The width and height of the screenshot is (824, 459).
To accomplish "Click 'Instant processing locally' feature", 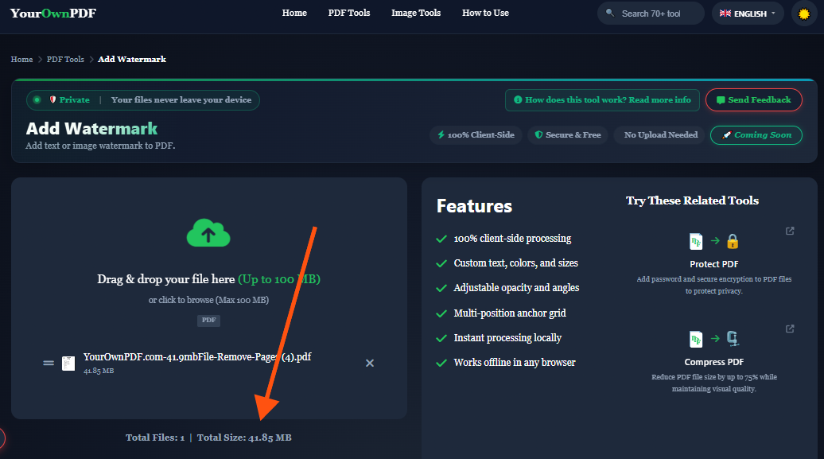I will (507, 338).
